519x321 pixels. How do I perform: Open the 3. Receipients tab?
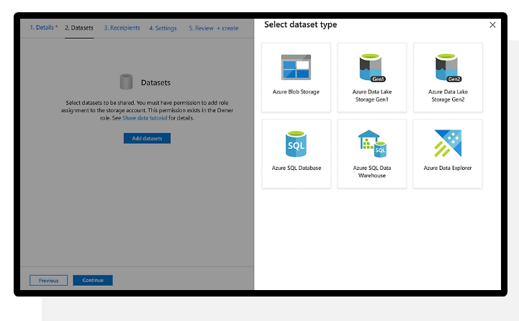(x=122, y=28)
